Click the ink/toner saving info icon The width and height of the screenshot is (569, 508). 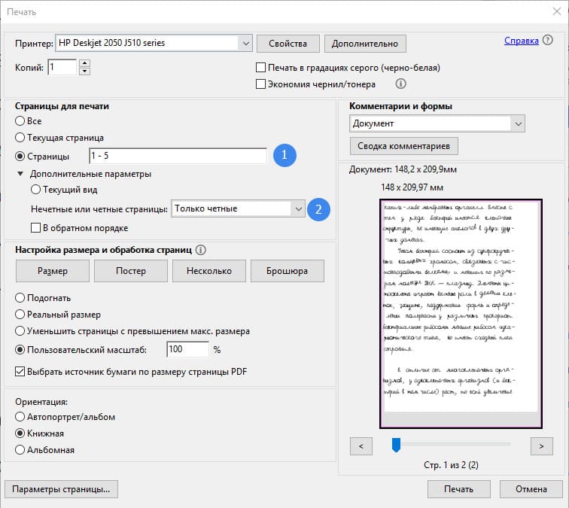(x=401, y=84)
